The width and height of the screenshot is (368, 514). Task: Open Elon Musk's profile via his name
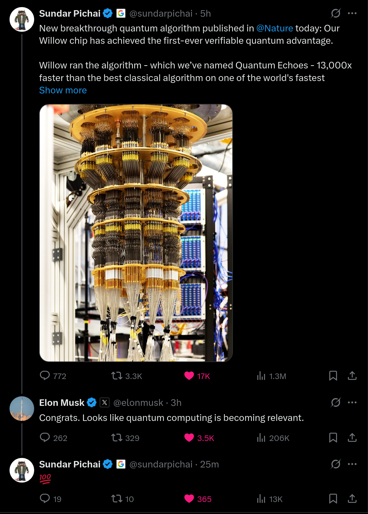pos(62,403)
